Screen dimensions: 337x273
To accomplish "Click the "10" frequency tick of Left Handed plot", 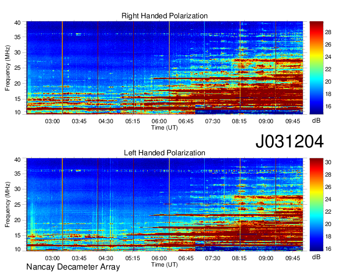I will tap(18, 249).
